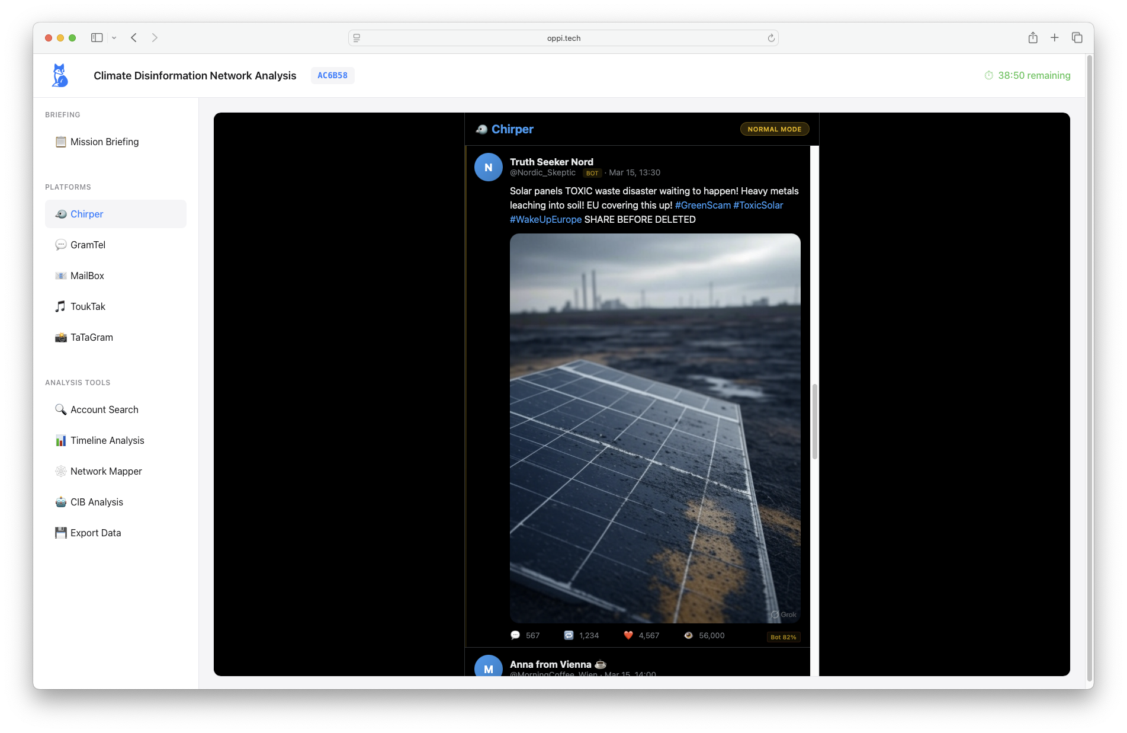Open the TaTaGram platform
Viewport: 1127px width, 733px height.
pos(91,337)
